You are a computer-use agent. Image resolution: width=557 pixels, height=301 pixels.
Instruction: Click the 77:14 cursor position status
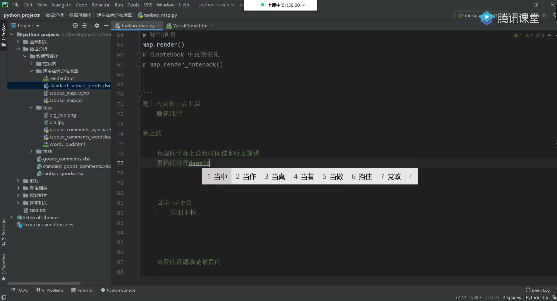461,297
